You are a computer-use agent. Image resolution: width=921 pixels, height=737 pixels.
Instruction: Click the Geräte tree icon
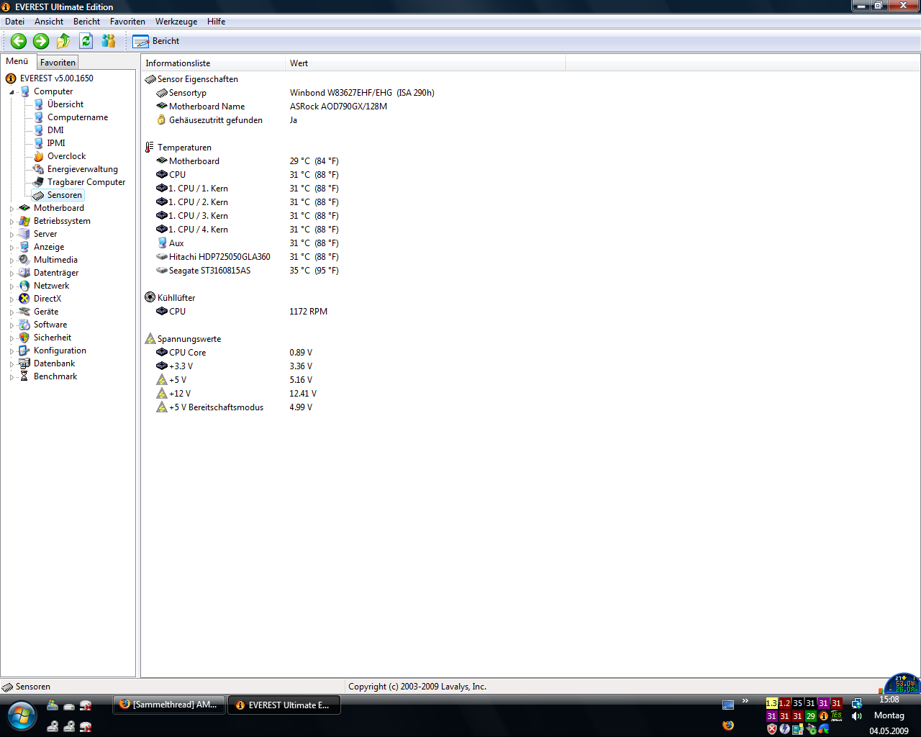24,312
